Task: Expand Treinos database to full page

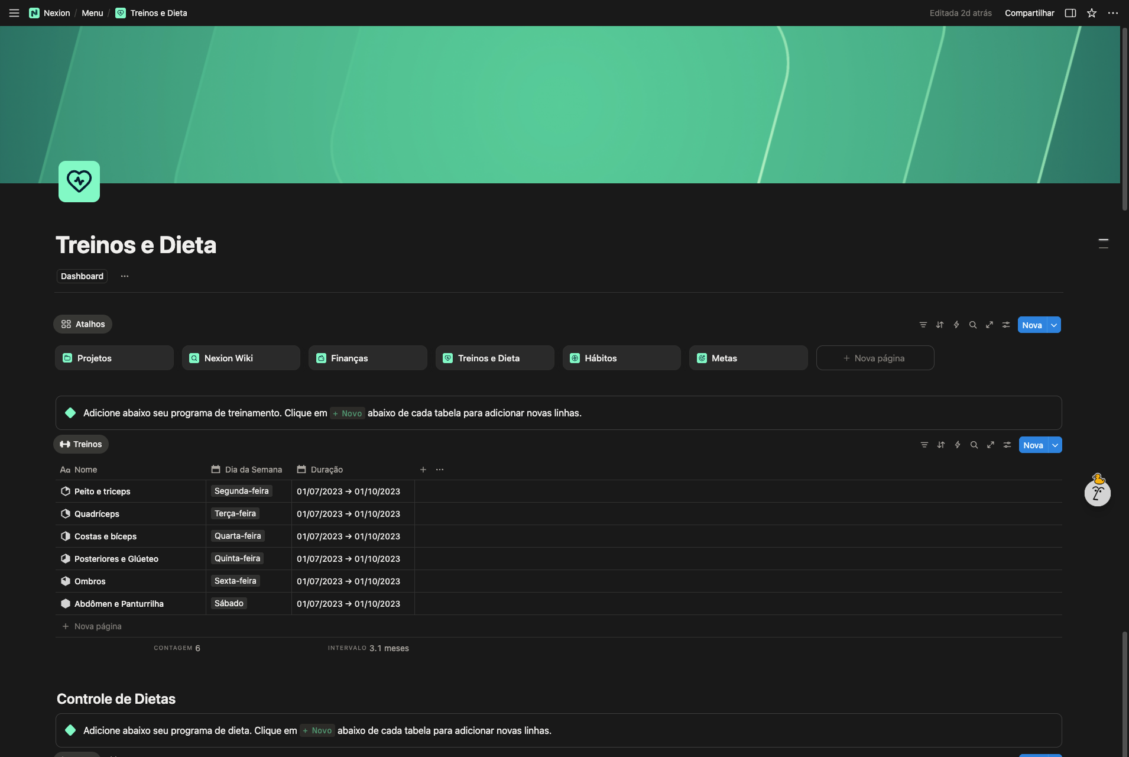Action: click(x=990, y=445)
